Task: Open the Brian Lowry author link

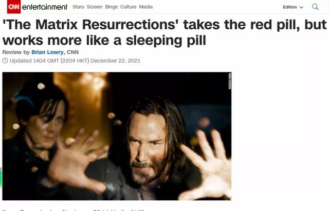Action: point(48,52)
